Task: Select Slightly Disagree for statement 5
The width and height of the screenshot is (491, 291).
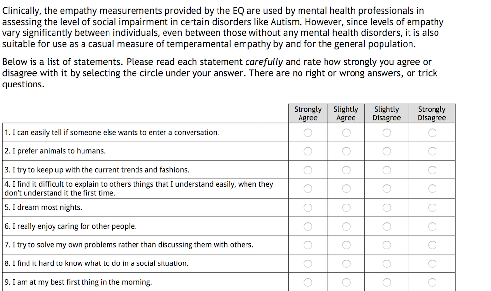Action: pyautogui.click(x=387, y=208)
